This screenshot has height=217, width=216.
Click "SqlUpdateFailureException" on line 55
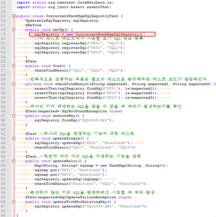coord(88,197)
